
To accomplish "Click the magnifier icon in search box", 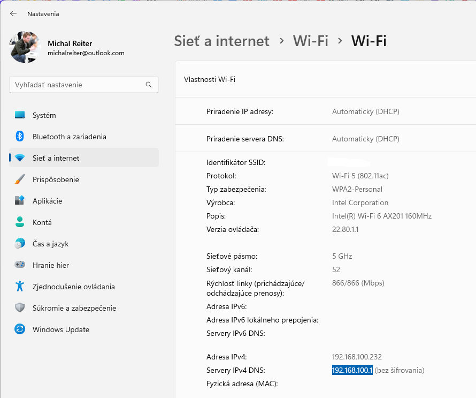I will [x=149, y=85].
